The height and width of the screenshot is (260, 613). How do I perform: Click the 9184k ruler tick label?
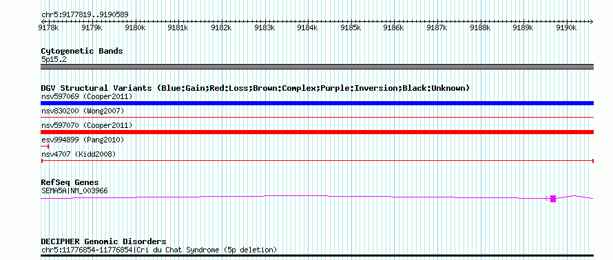tap(308, 28)
